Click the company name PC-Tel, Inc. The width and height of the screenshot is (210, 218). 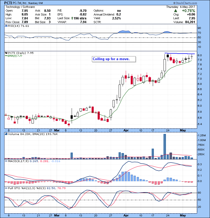[20, 3]
